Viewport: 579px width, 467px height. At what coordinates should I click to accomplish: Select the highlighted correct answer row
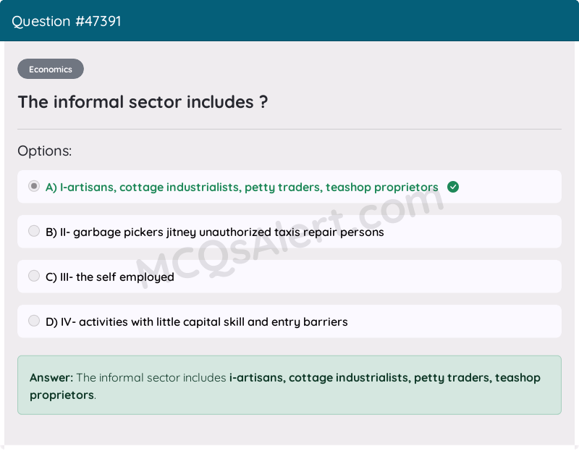coord(289,187)
